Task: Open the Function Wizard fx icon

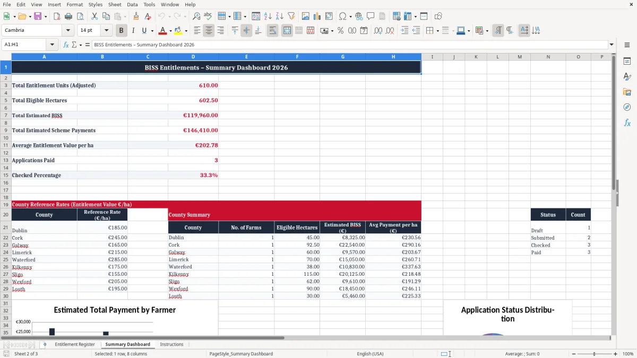Action: point(66,45)
